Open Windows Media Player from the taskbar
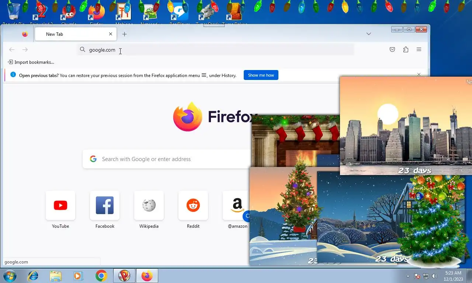Viewport: 472px width, 283px height. pyautogui.click(x=78, y=276)
